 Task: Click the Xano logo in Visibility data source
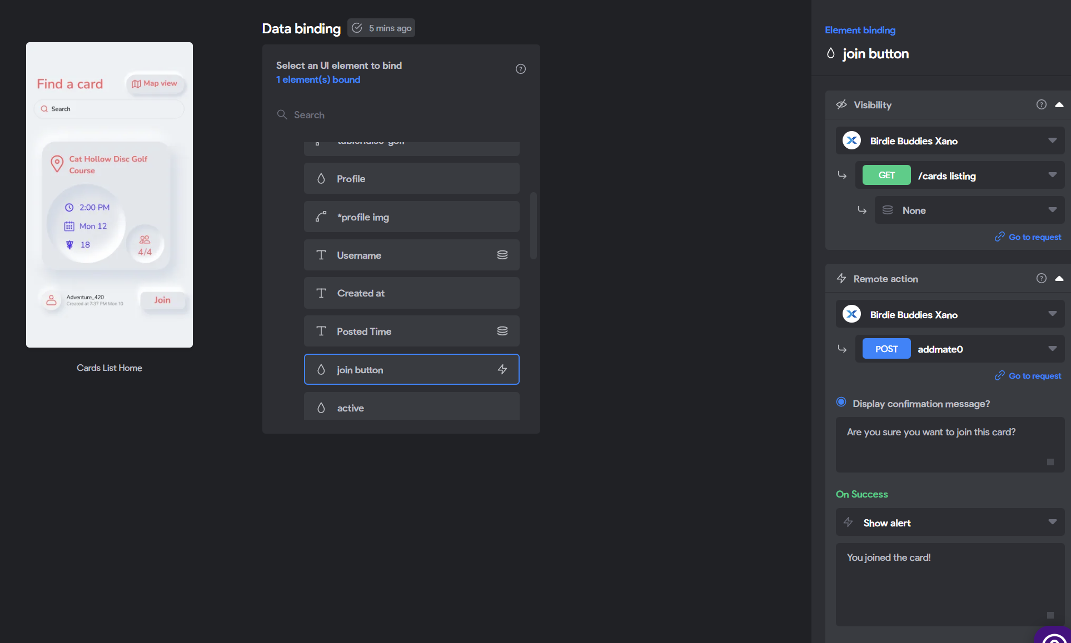click(851, 140)
